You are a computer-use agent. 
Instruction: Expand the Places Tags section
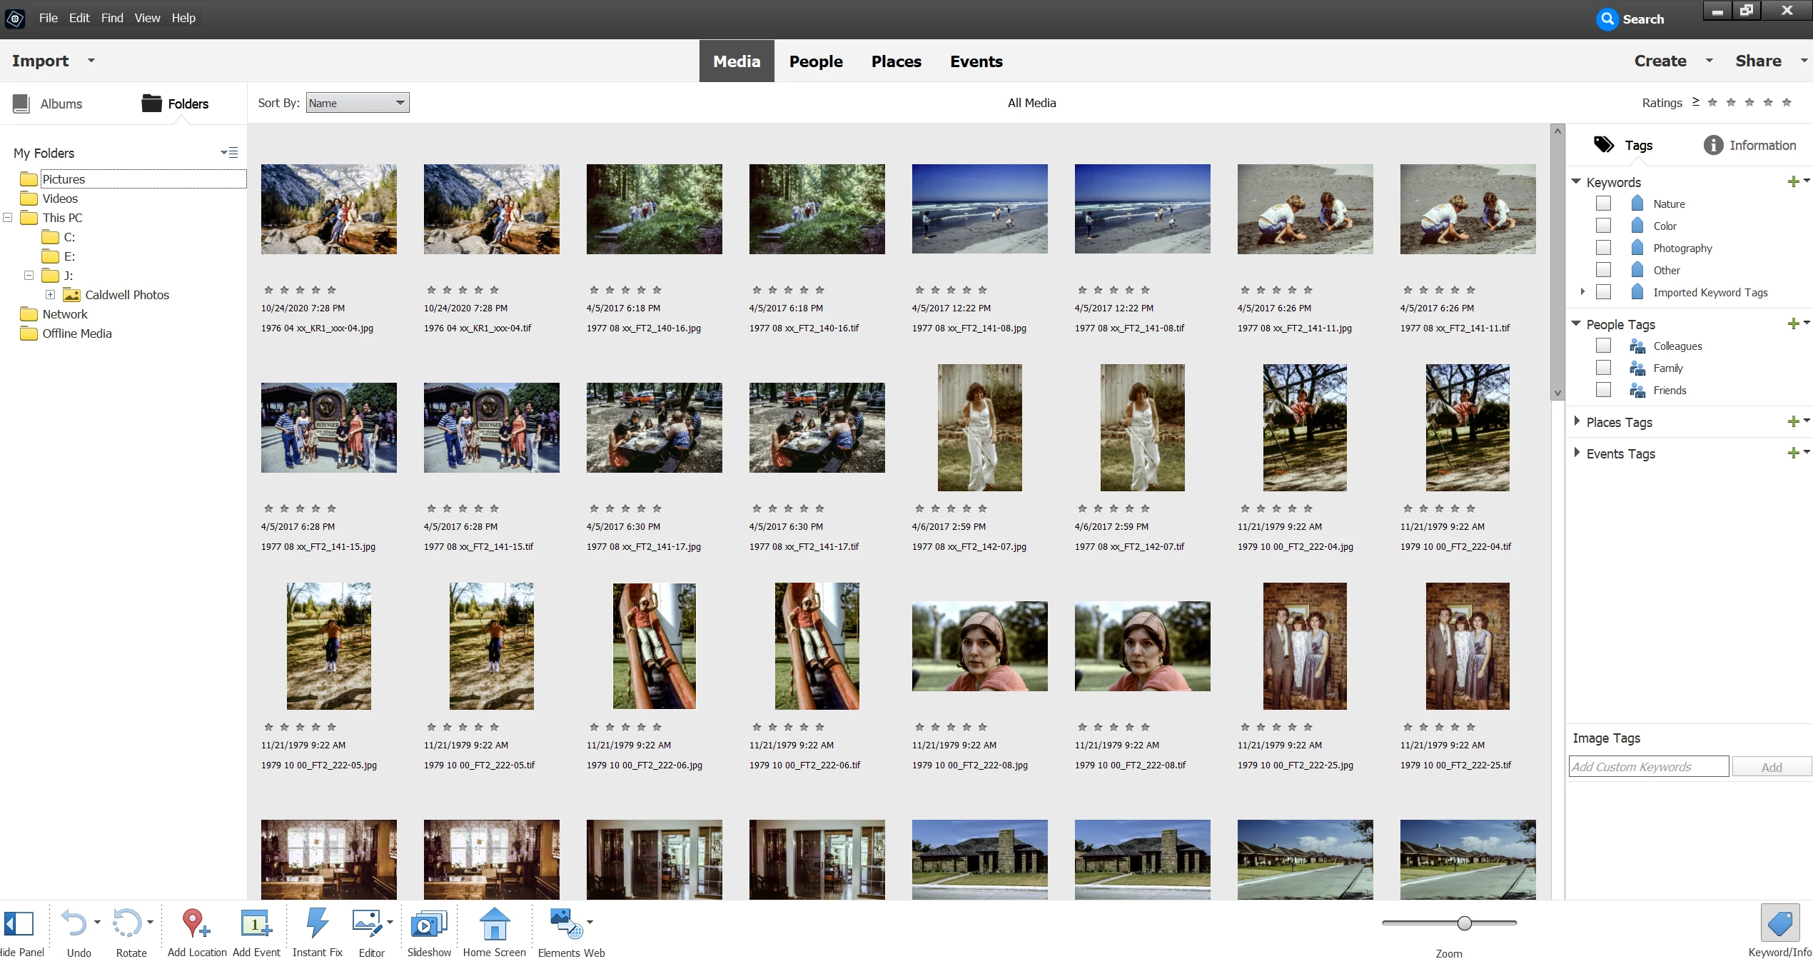click(x=1577, y=422)
